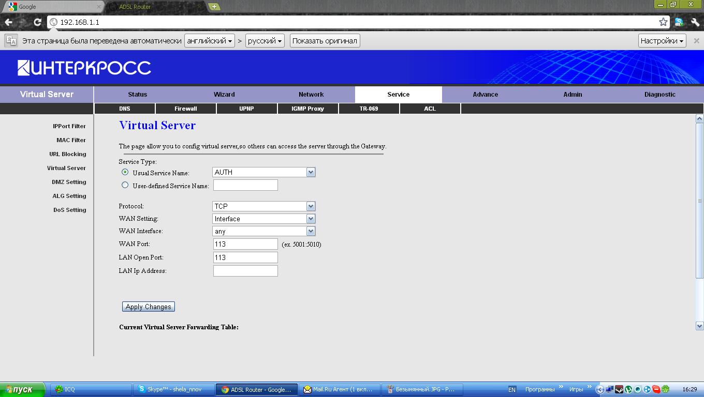Viewport: 704px width, 397px height.
Task: Click Steam icon in system tray
Action: click(619, 389)
